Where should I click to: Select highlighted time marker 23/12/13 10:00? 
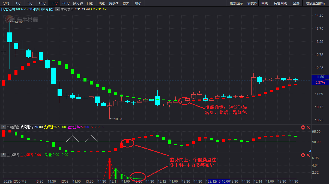218,181
